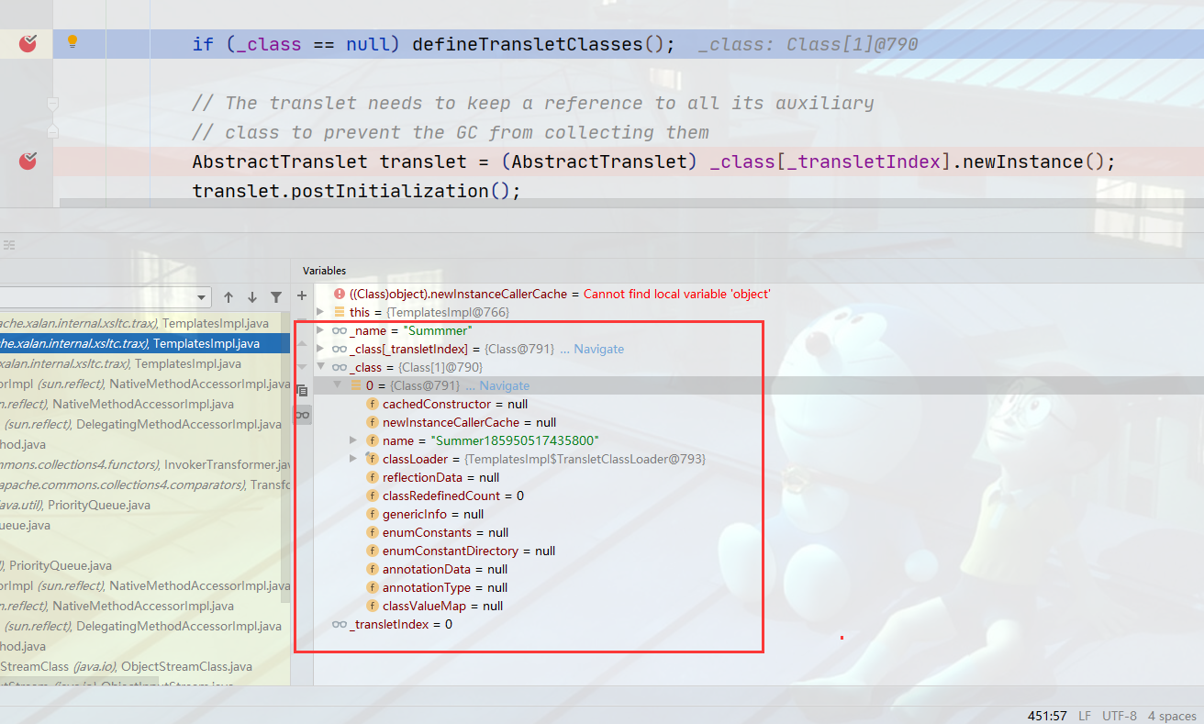Screen dimensions: 1204x724
Task: Expand the name "Summer185950517435800" node
Action: pyautogui.click(x=353, y=440)
